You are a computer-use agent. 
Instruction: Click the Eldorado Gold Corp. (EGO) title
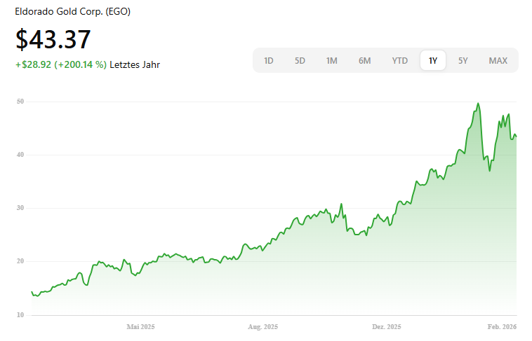click(72, 11)
